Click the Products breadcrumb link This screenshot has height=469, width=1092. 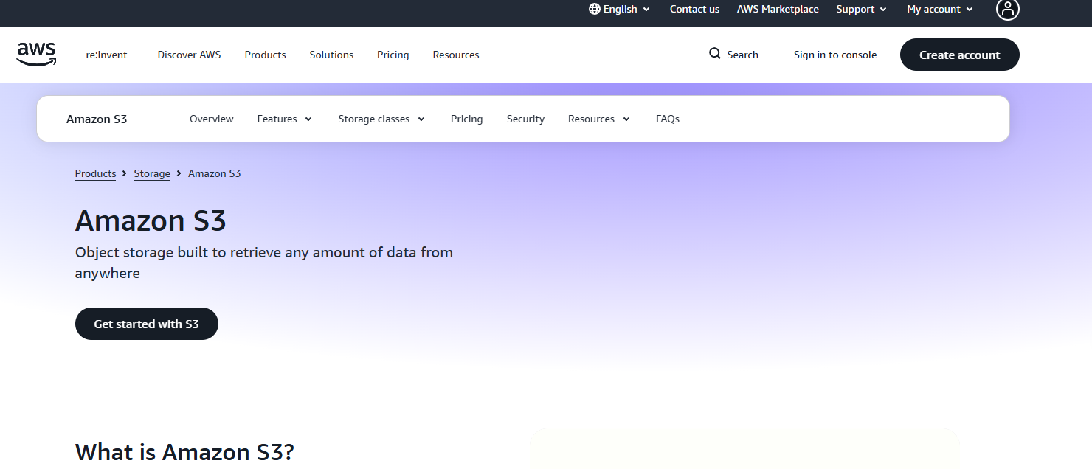coord(96,173)
